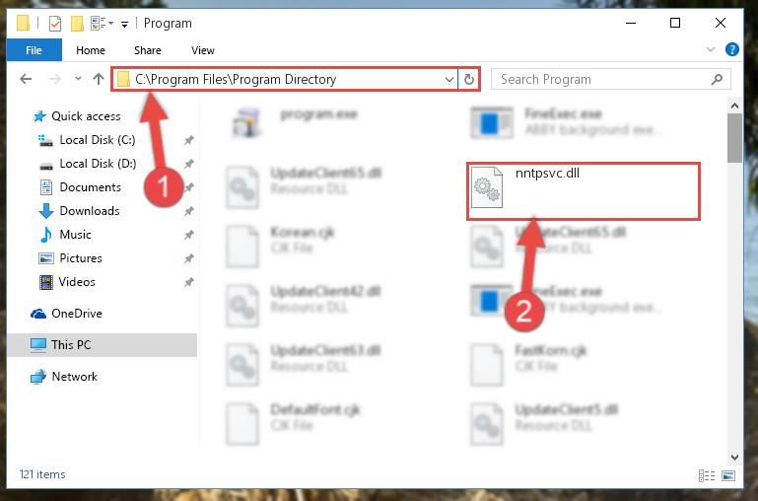
Task: Switch to details view layout icon
Action: (x=707, y=475)
